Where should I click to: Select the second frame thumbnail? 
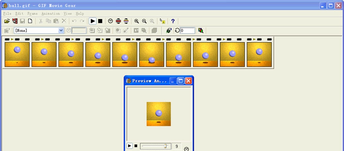pyautogui.click(x=44, y=54)
